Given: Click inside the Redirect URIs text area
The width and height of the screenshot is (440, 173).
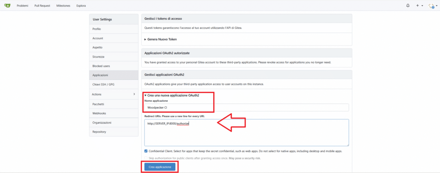Looking at the screenshot, I should coord(247,132).
